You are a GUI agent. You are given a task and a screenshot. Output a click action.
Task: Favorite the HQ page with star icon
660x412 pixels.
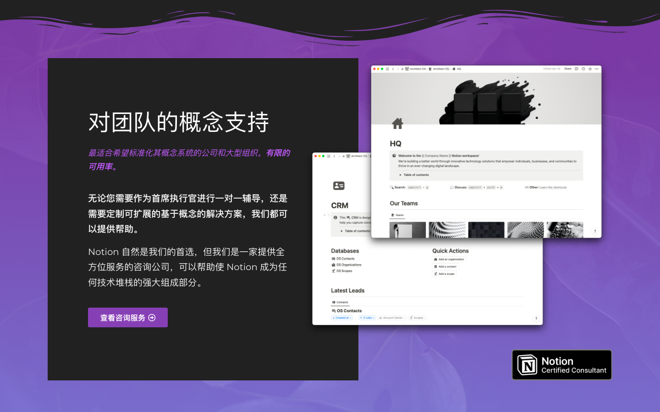pyautogui.click(x=590, y=69)
